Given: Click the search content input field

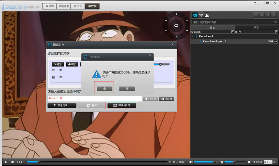Looking at the screenshot, I should pos(232,22).
